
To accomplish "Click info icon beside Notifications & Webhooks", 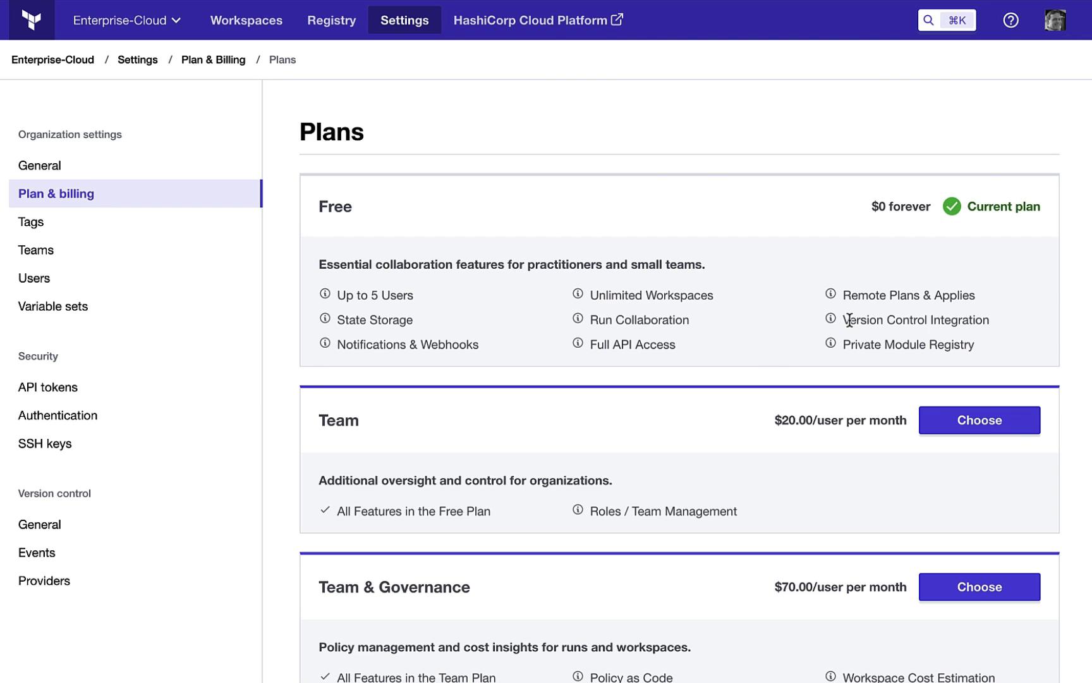I will (x=325, y=343).
